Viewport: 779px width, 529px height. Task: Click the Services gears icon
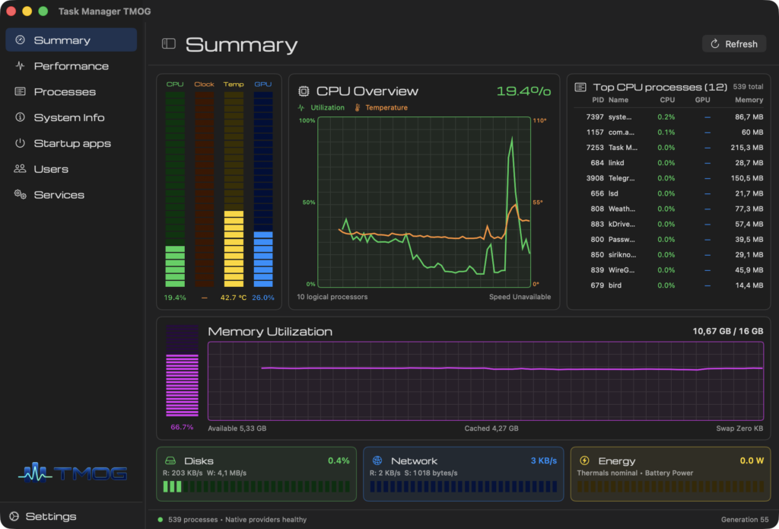20,194
